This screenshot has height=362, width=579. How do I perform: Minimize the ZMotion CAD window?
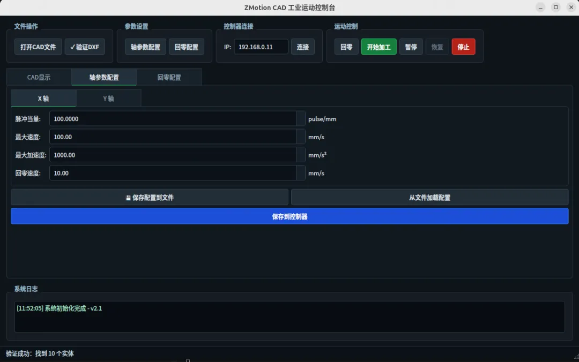[x=540, y=7]
